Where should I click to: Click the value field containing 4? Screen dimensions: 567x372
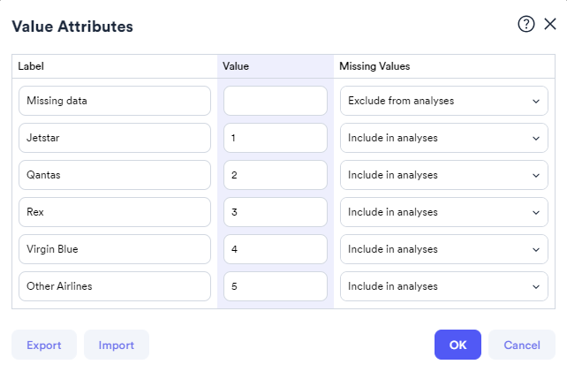(x=276, y=249)
